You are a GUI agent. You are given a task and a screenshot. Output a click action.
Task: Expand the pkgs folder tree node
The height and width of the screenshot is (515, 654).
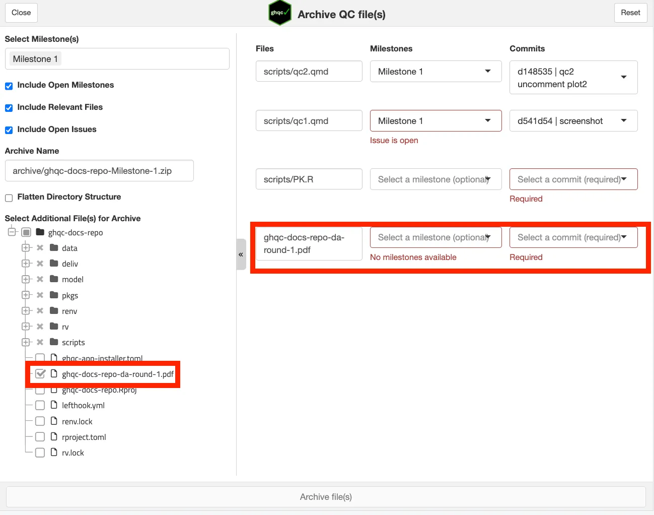pos(26,295)
